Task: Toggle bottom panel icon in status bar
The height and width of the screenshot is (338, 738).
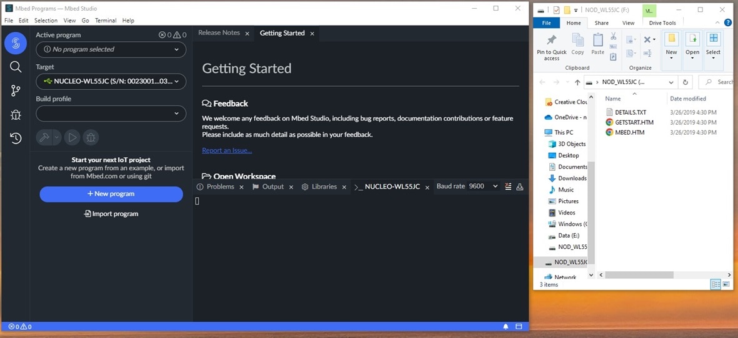Action: point(519,327)
